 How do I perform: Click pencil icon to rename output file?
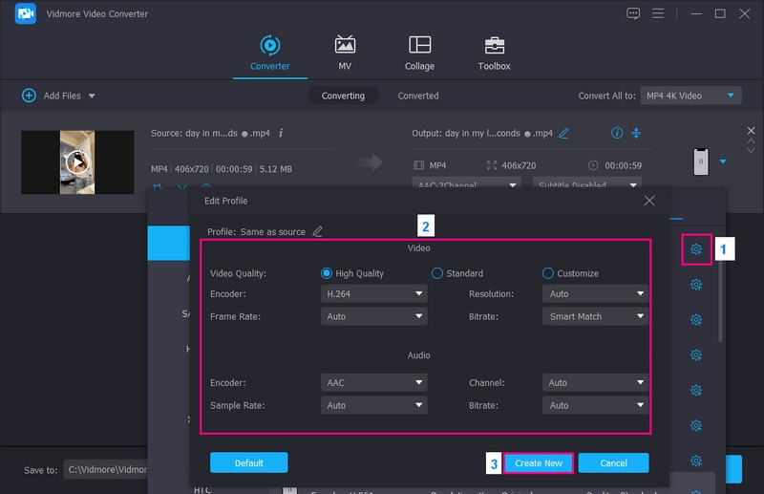click(x=563, y=133)
